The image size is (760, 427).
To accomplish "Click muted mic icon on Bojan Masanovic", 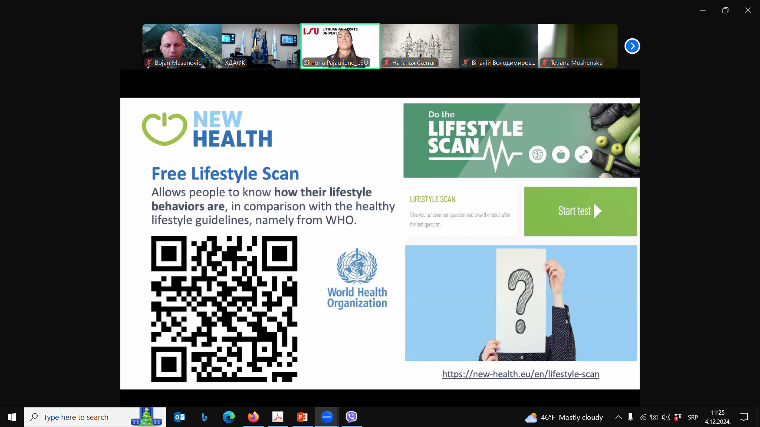I will point(149,62).
